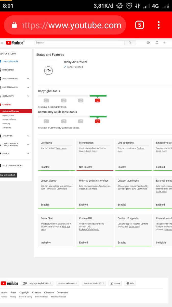The image size is (172, 307).
Task: Click Find out more in Super Chat card
Action: tap(55, 228)
